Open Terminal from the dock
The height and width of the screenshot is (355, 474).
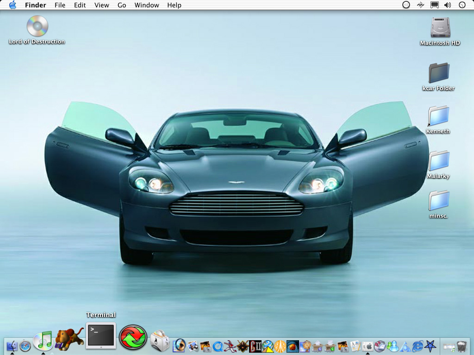(101, 335)
